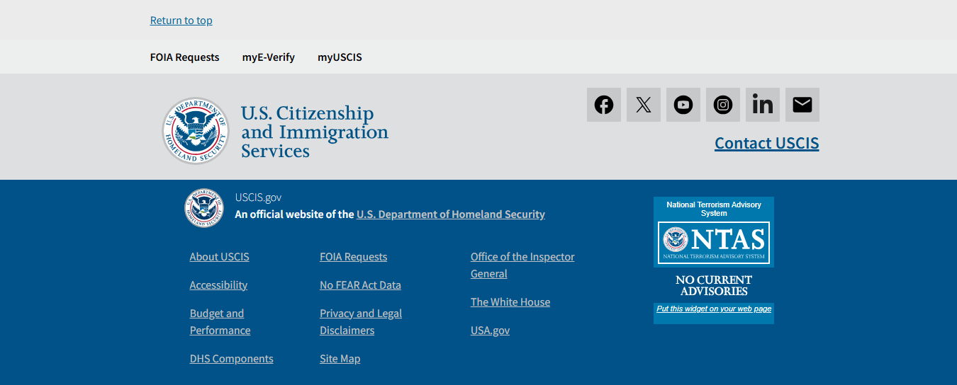Click the email envelope icon
Viewport: 957px width, 385px height.
[x=802, y=105]
